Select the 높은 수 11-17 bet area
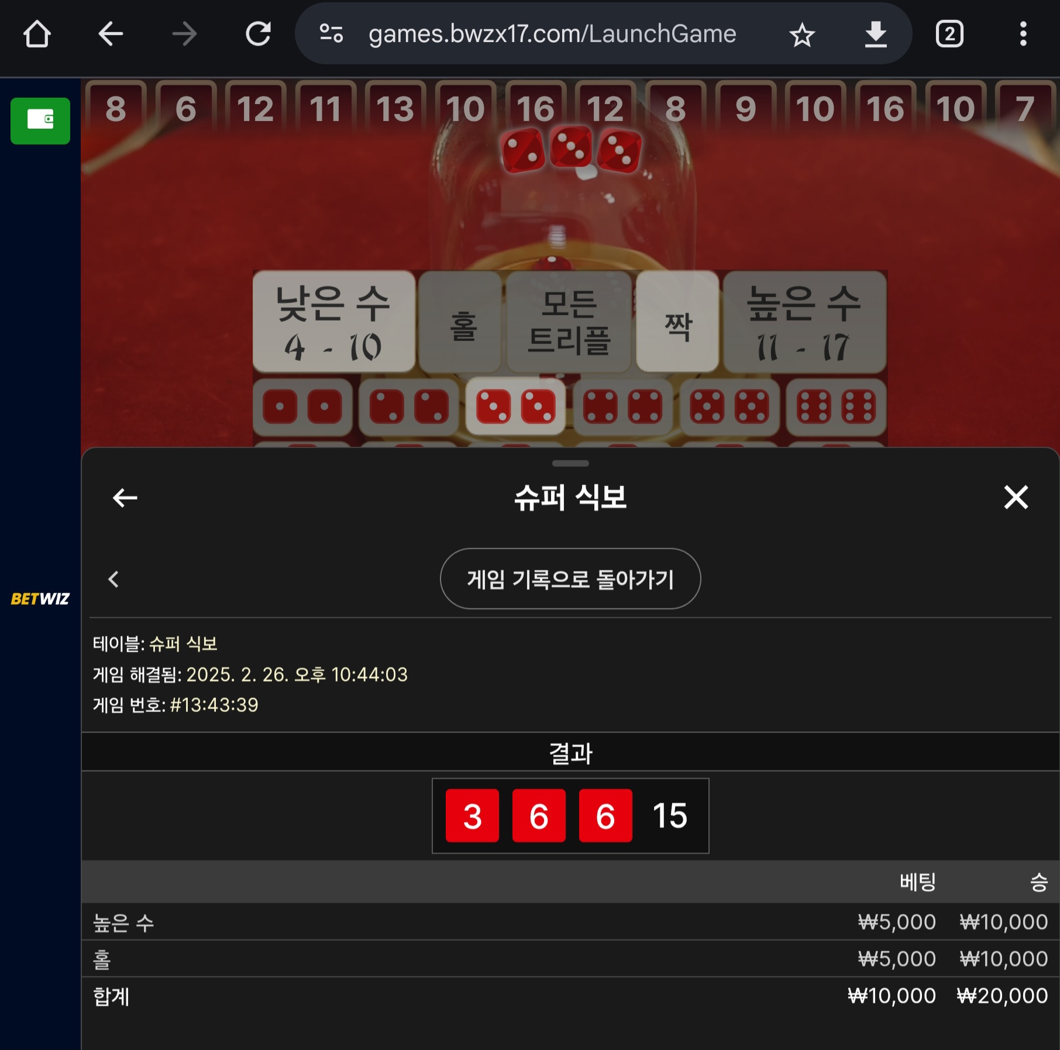Viewport: 1060px width, 1050px height. pyautogui.click(x=804, y=321)
